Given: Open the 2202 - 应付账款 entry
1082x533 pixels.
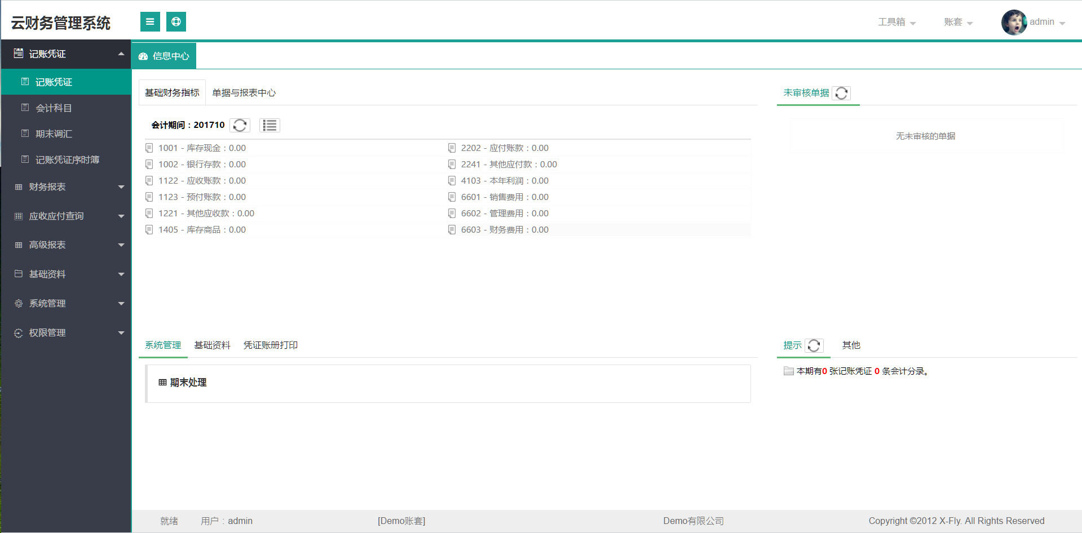Looking at the screenshot, I should [505, 148].
